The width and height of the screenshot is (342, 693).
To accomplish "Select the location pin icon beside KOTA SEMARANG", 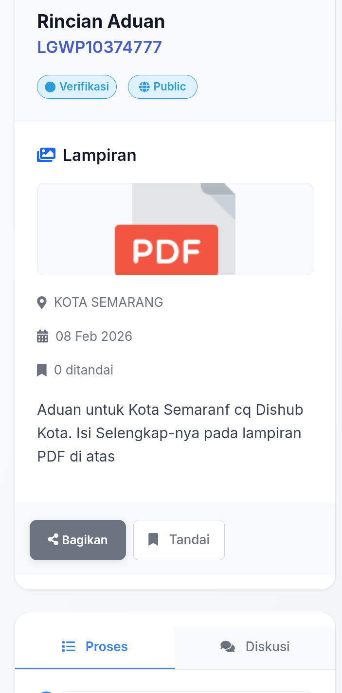I will coord(42,302).
